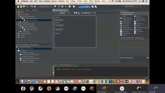Image resolution: width=165 pixels, height=93 pixels.
Task: Click the Debug Project toolbar icon
Action: (70, 7)
